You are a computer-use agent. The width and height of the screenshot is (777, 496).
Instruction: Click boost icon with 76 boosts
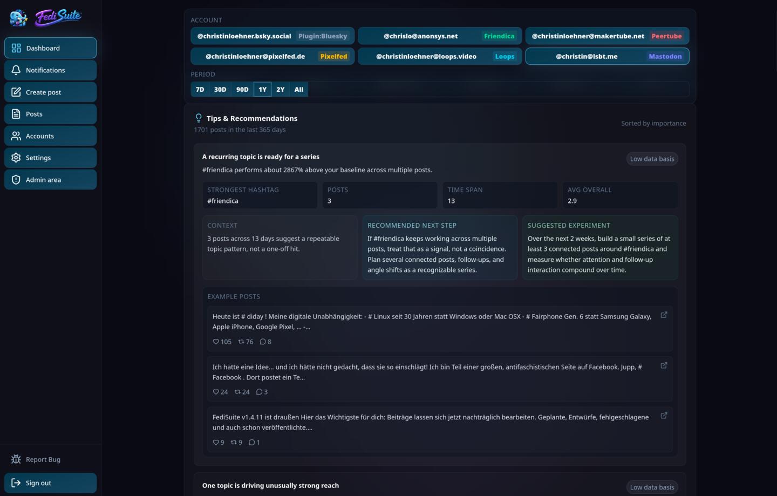(241, 342)
